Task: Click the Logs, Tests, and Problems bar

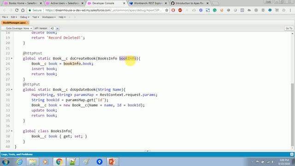Action: pyautogui.click(x=147, y=154)
